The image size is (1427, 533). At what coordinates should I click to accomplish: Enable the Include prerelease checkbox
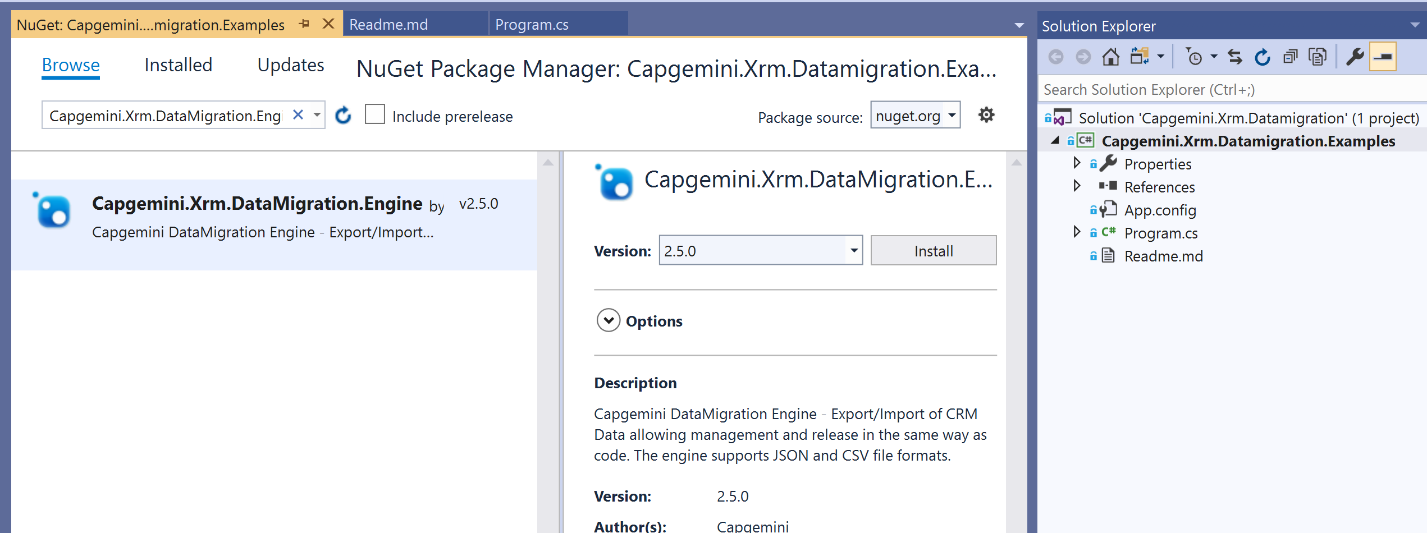374,114
